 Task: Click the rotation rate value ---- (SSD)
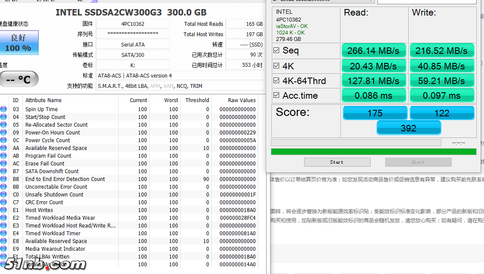point(245,44)
